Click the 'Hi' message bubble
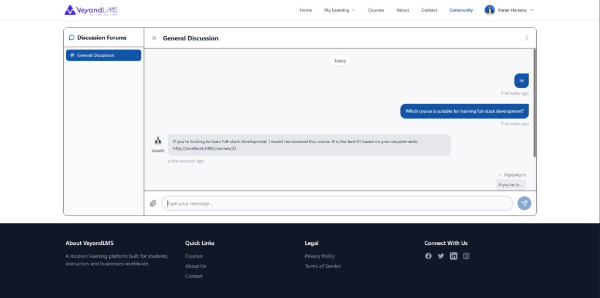 pyautogui.click(x=521, y=81)
